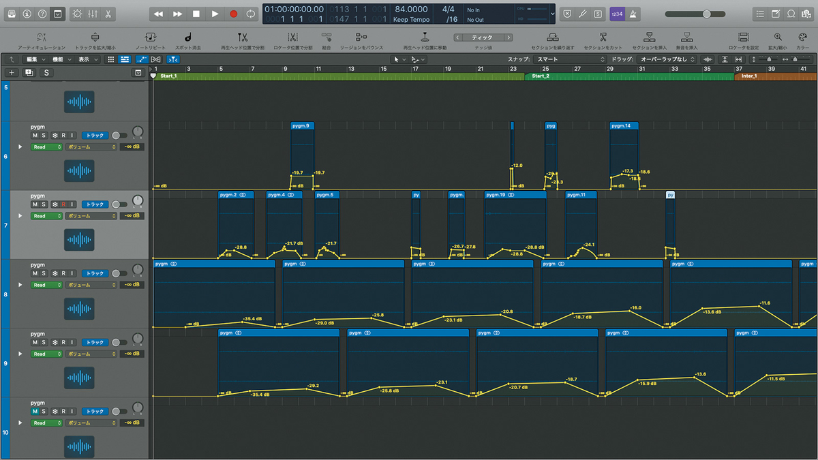Click the Stop transport button
The height and width of the screenshot is (460, 818).
196,14
